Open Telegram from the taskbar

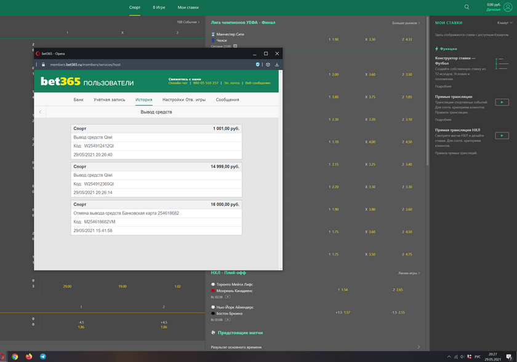(x=43, y=356)
